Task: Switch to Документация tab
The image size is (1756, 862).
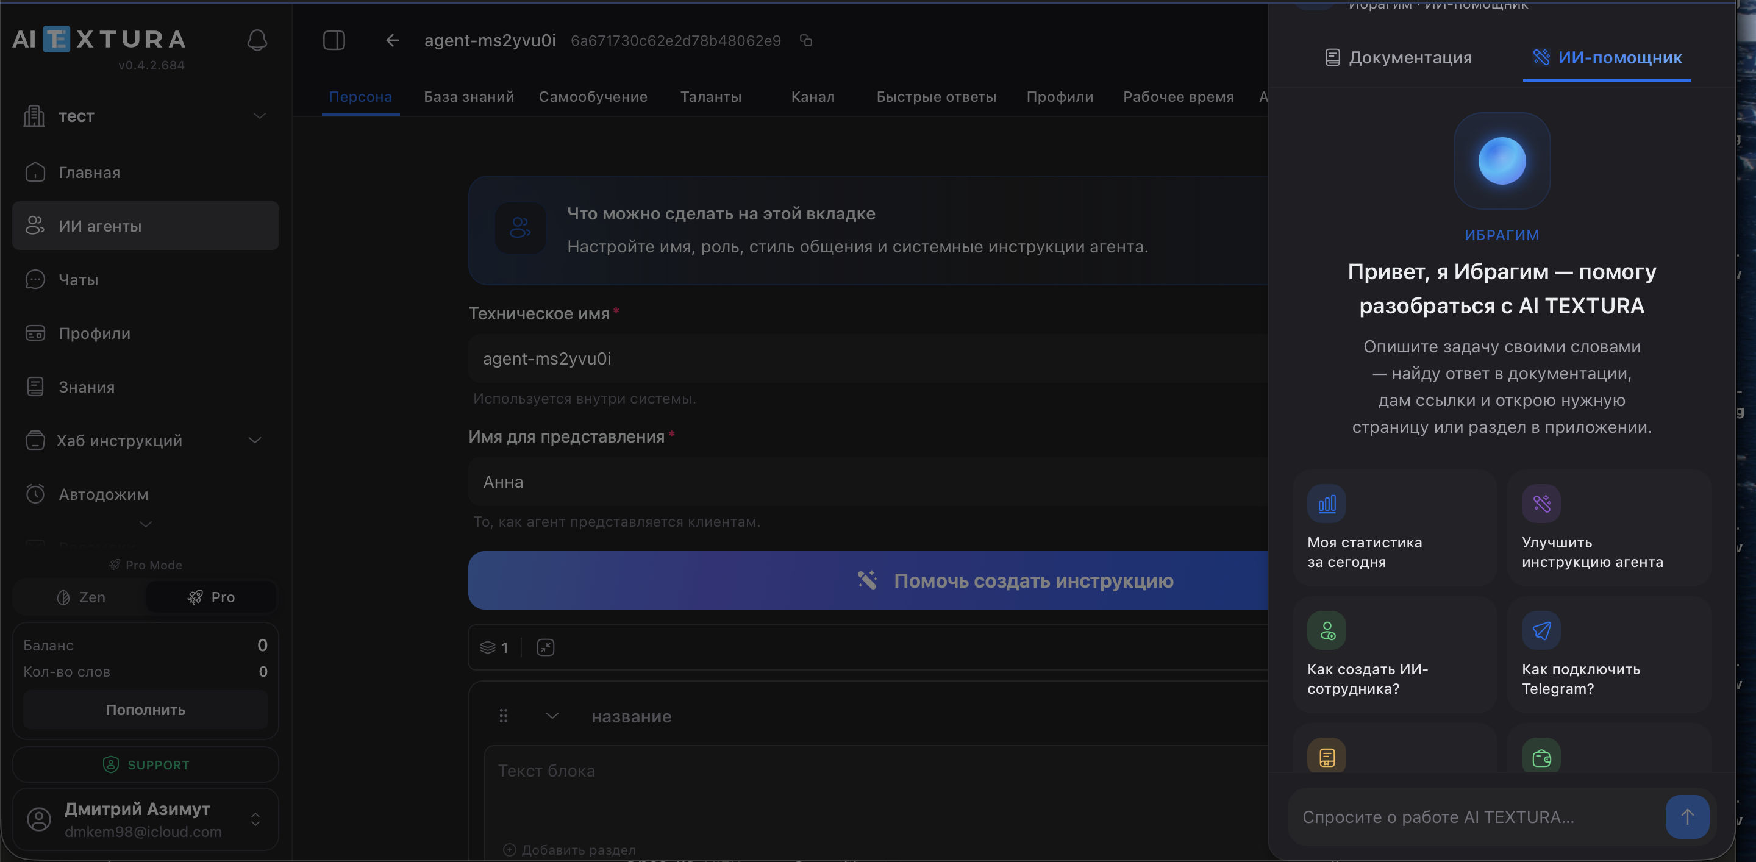Action: tap(1397, 57)
